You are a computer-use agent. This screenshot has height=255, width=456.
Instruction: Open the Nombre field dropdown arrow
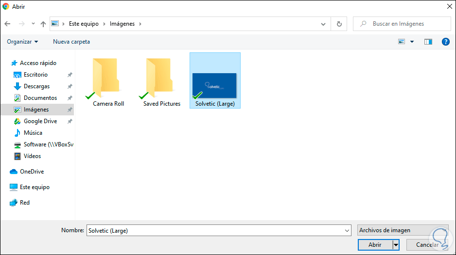[x=347, y=230]
